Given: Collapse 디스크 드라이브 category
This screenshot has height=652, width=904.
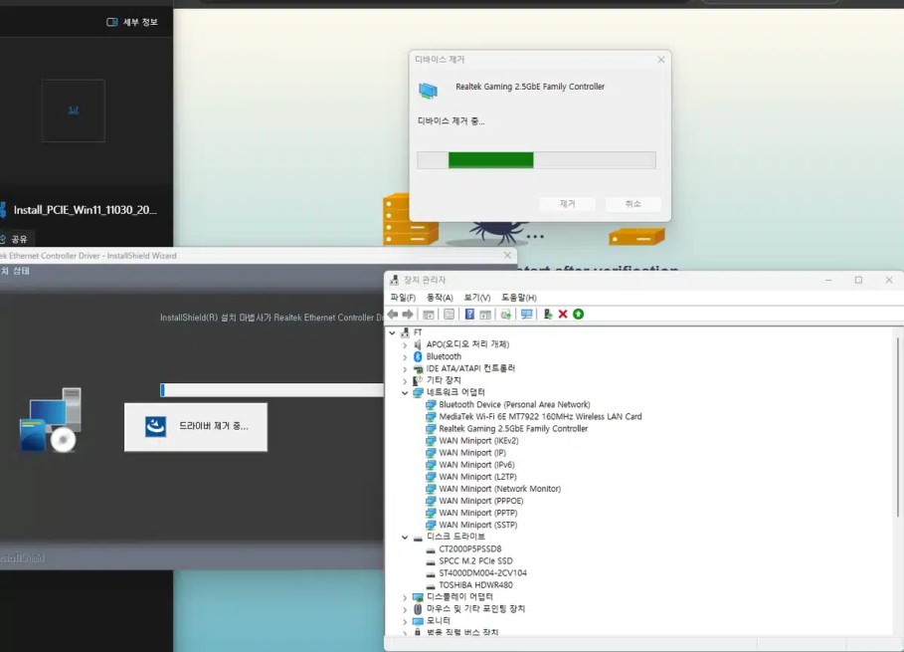Looking at the screenshot, I should [x=405, y=538].
